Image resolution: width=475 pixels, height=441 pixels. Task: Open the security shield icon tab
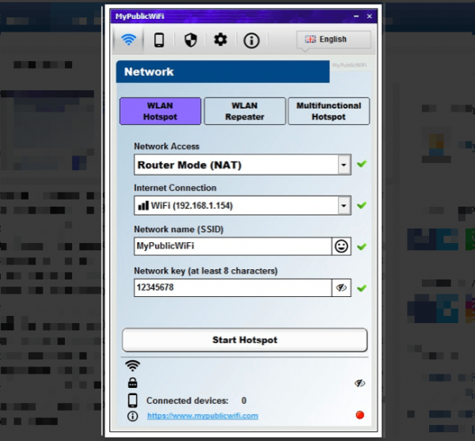pos(190,40)
